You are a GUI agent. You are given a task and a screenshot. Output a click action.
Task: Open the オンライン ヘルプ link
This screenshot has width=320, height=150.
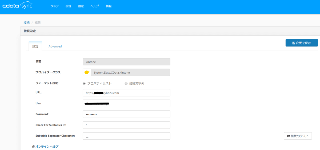click(x=45, y=147)
